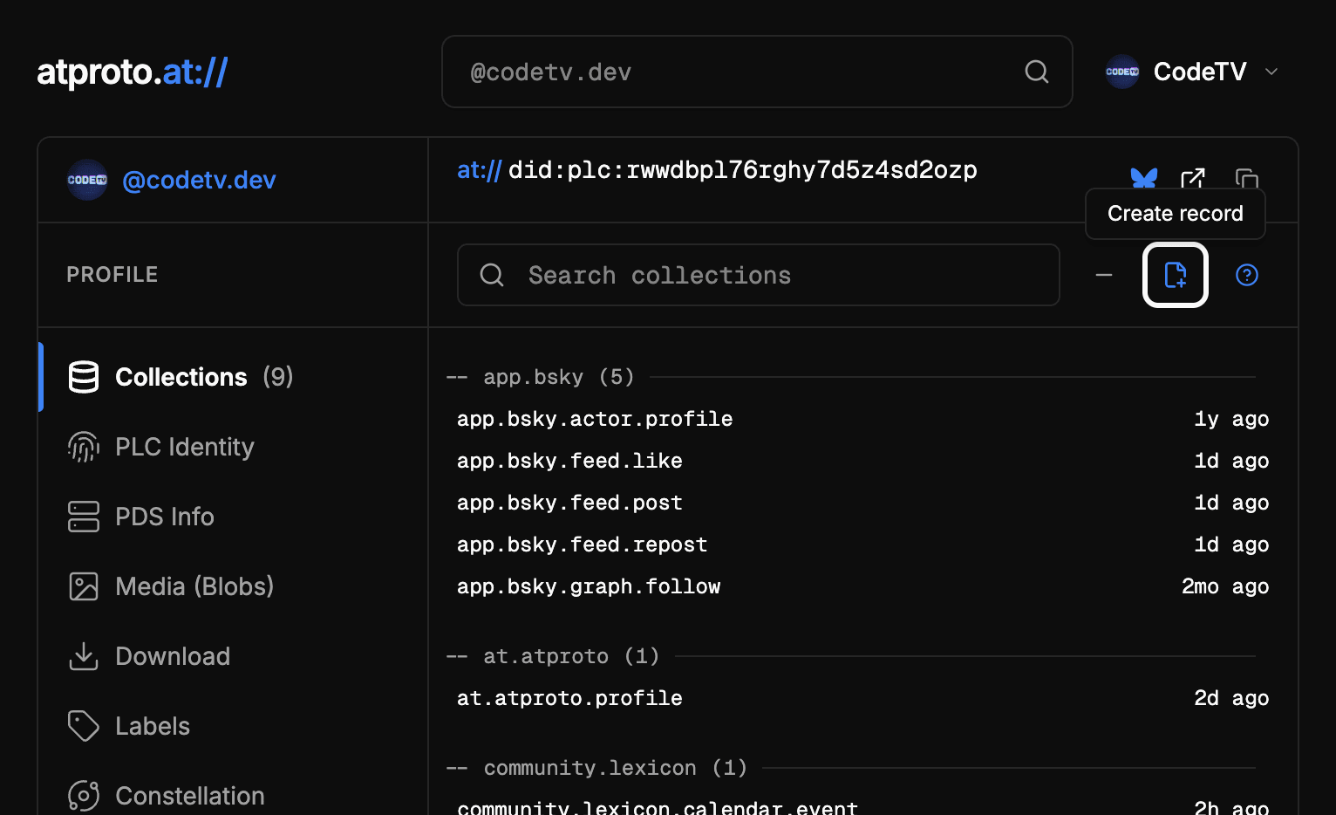The width and height of the screenshot is (1336, 815).
Task: Click the '1y ago' timestamp
Action: pyautogui.click(x=1231, y=419)
